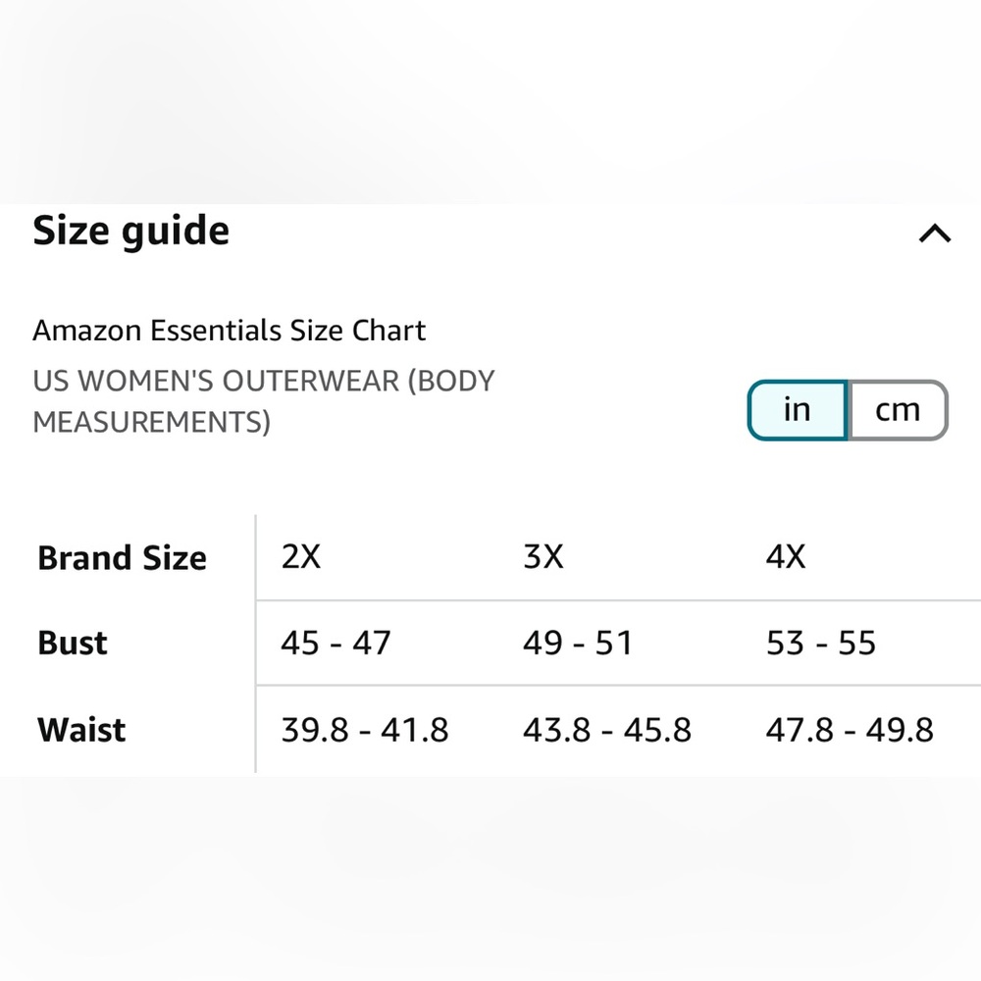This screenshot has height=981, width=981.
Task: Select the 2X column header
Action: tap(300, 555)
